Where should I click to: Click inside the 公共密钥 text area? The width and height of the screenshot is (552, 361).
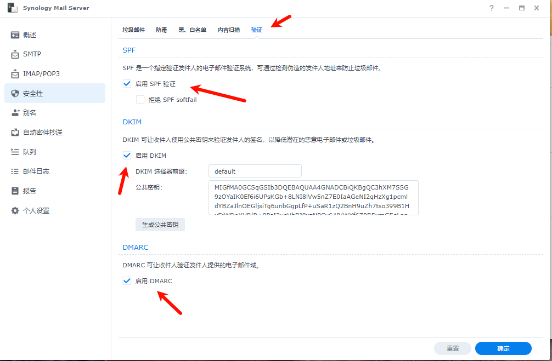[x=314, y=198]
